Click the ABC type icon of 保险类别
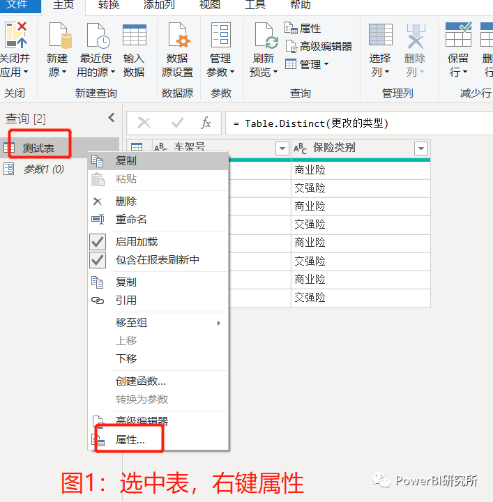 tap(300, 149)
